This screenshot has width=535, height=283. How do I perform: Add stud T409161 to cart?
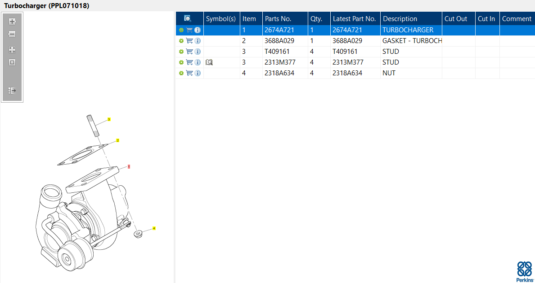pyautogui.click(x=190, y=52)
